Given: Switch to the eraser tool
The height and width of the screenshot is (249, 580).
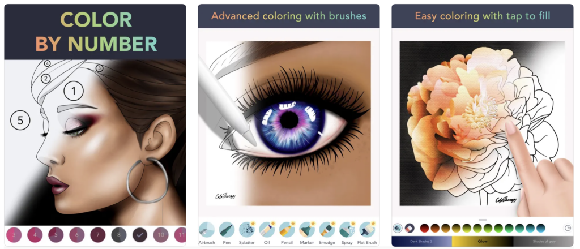Looking at the screenshot, I should [410, 228].
